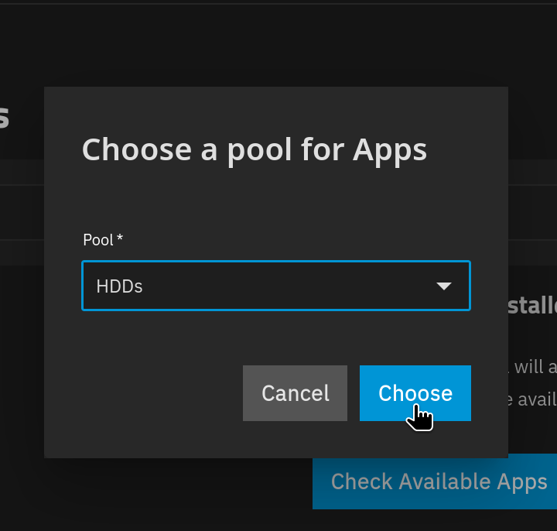Click the triangle arrow in Pool selector
Image resolution: width=557 pixels, height=531 pixels.
click(x=444, y=286)
